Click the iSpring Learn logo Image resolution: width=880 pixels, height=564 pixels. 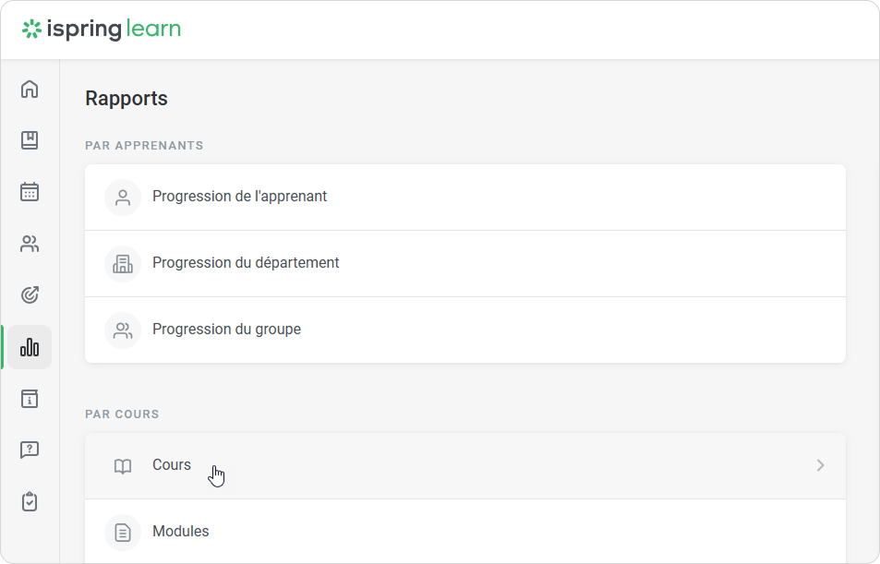tap(102, 30)
